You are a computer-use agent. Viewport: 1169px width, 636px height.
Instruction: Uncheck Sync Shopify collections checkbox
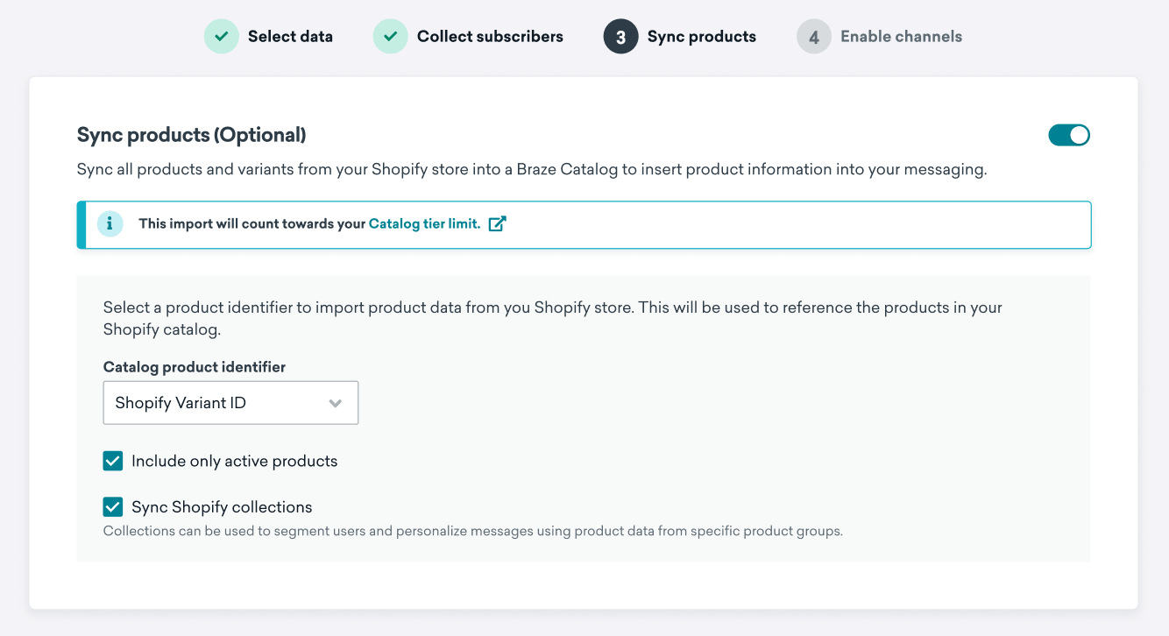click(113, 506)
